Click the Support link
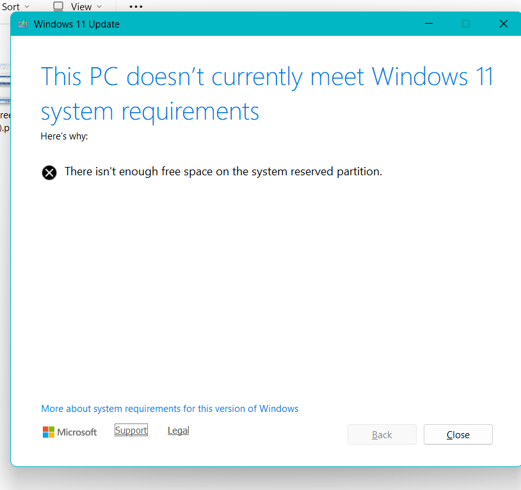Viewport: 521px width, 490px height. [131, 430]
